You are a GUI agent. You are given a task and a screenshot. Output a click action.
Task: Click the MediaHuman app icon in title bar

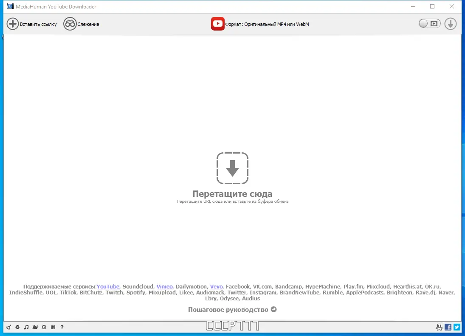[10, 6]
